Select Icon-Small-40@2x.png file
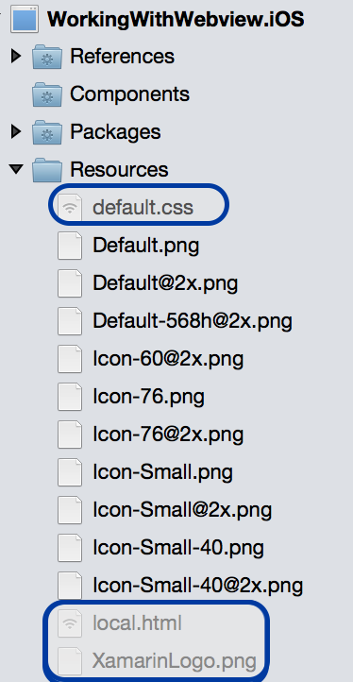The width and height of the screenshot is (353, 682). coord(198,586)
